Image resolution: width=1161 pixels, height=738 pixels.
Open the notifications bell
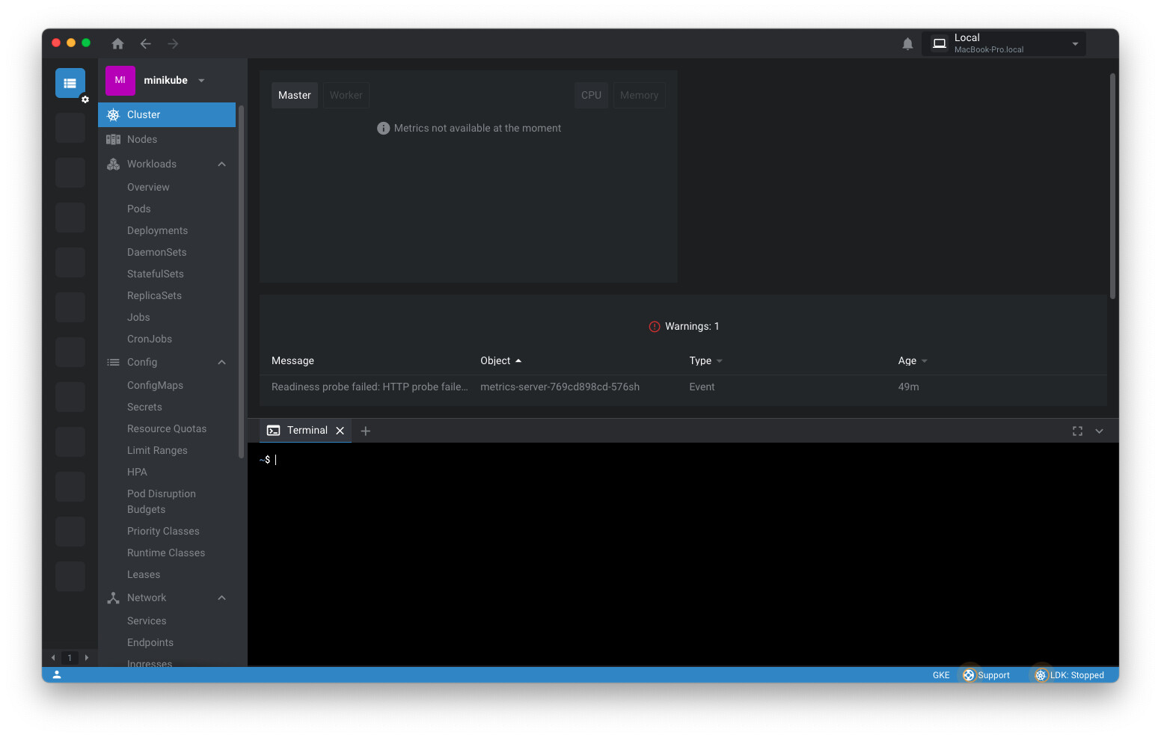[x=907, y=44]
